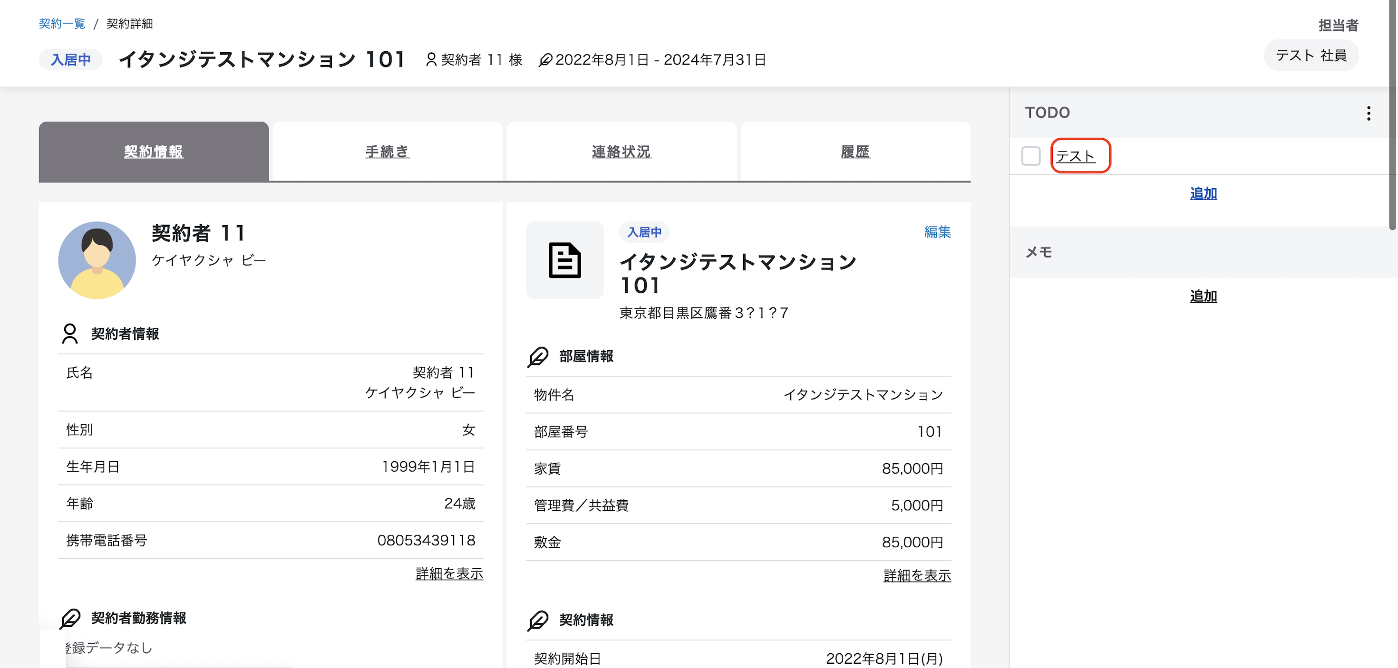Click the person icon in the header

(431, 60)
